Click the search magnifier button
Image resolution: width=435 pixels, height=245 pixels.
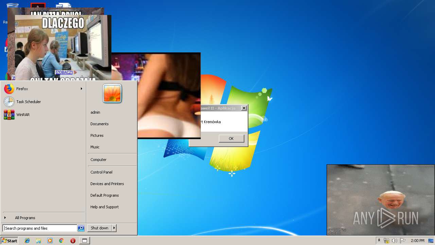(81, 228)
